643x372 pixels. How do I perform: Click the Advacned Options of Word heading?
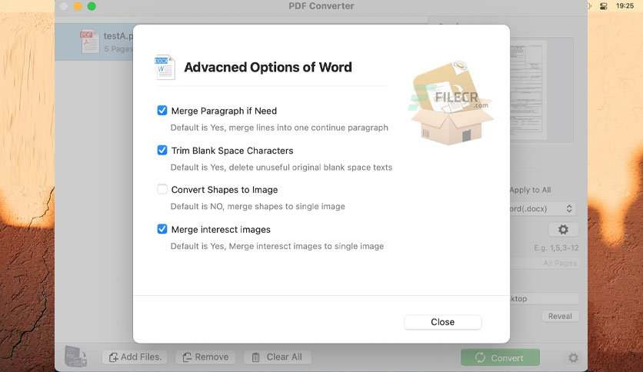tap(268, 67)
